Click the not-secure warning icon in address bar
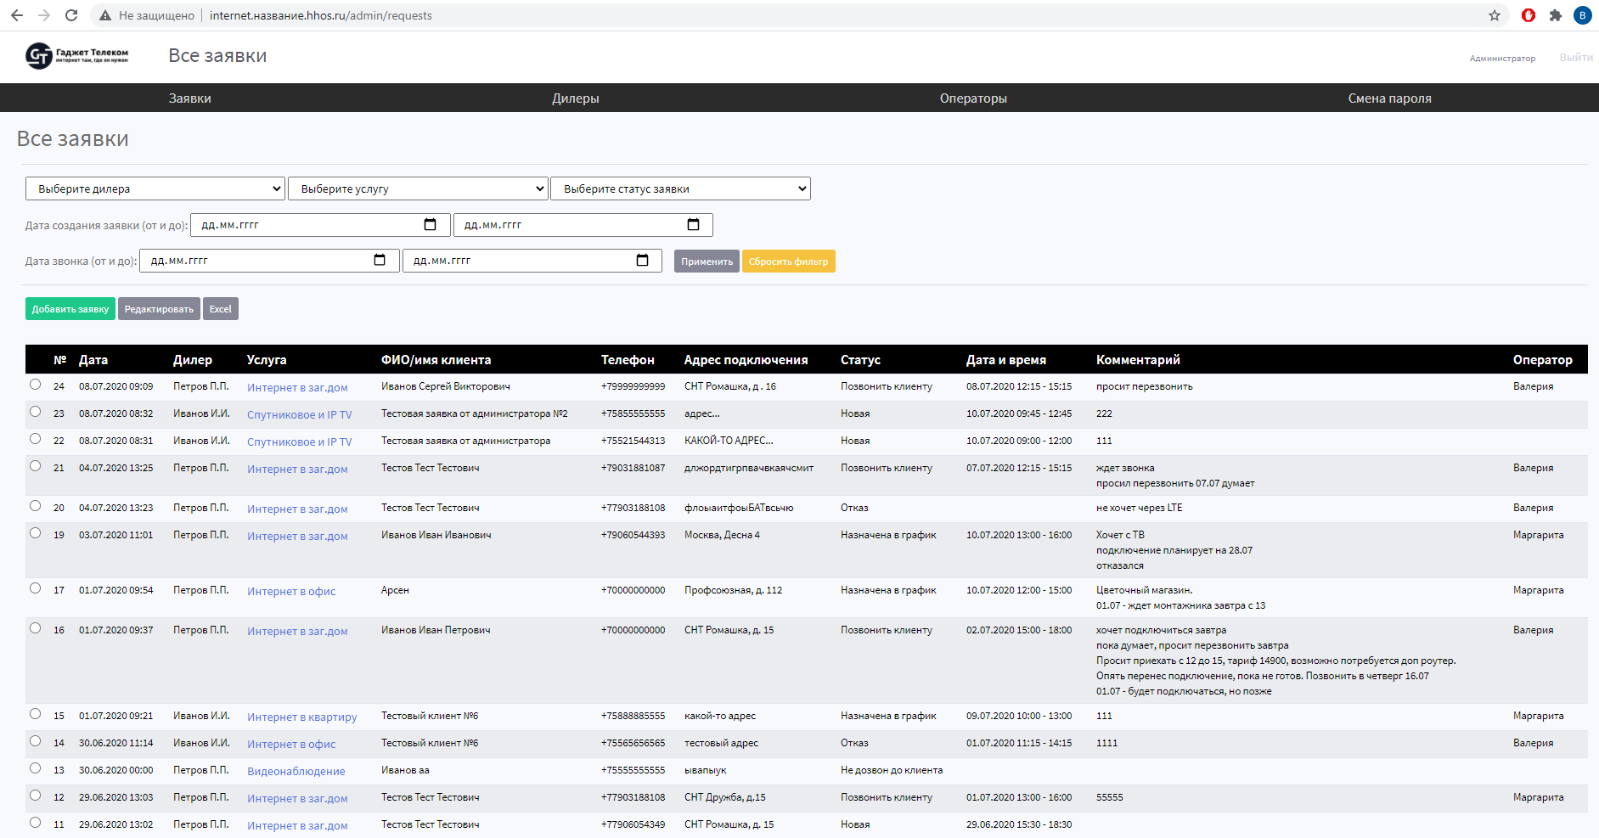This screenshot has width=1599, height=838. pos(104,15)
